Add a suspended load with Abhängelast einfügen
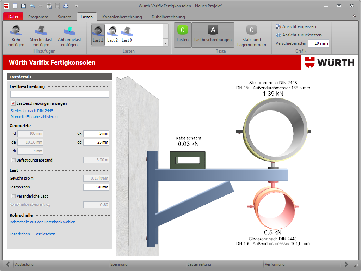The height and width of the screenshot is (271, 361). pos(69,36)
